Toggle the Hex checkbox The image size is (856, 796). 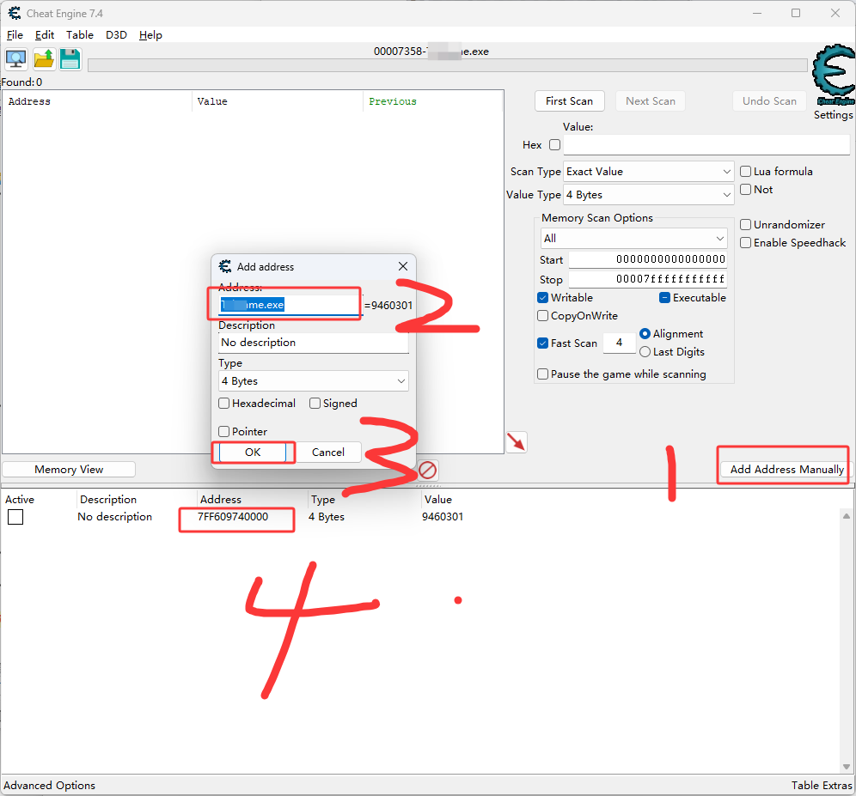click(x=554, y=144)
